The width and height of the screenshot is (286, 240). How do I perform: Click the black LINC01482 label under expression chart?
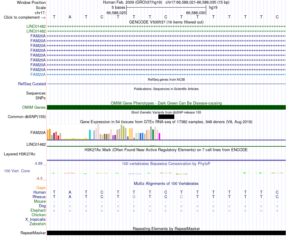(36, 144)
